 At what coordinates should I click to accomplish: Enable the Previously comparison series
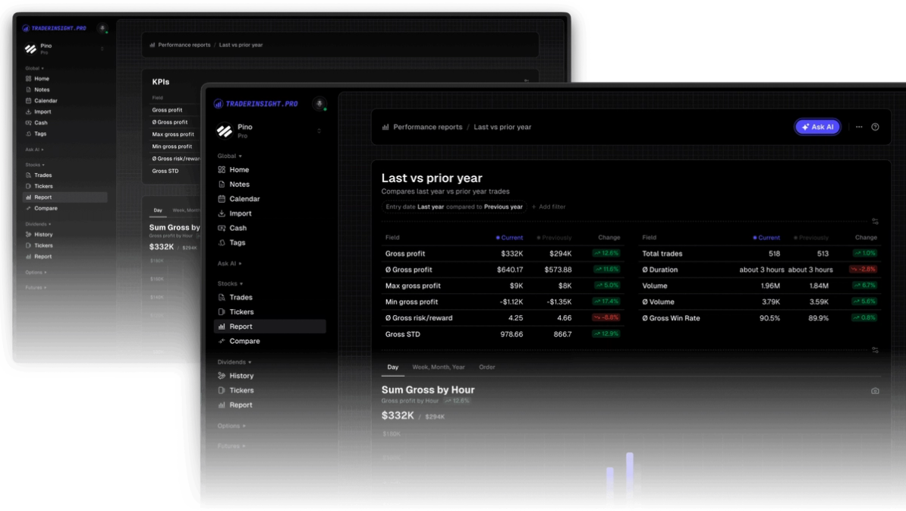click(553, 238)
